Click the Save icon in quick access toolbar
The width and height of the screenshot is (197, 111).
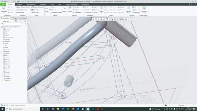[x=15, y=2]
